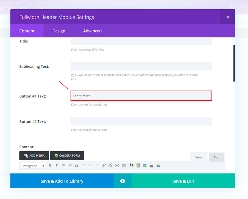The height and width of the screenshot is (199, 248).
Task: Click the Button #1 Text input field
Action: pos(141,96)
